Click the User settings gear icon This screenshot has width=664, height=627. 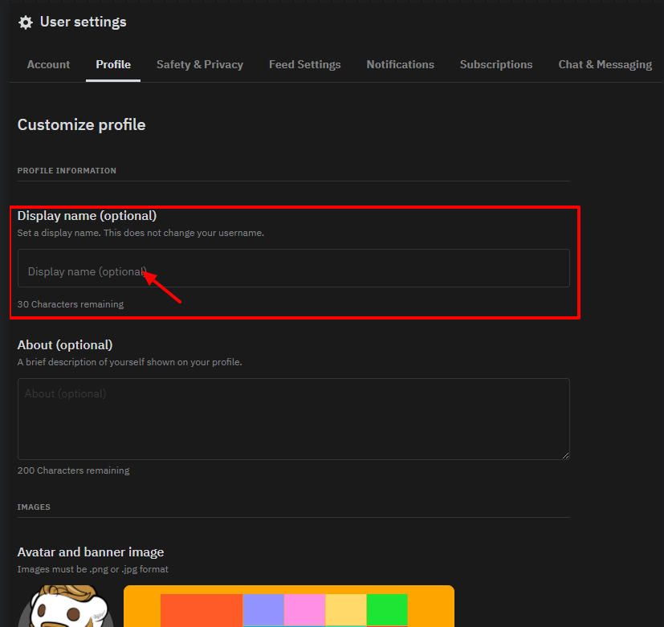click(x=26, y=22)
